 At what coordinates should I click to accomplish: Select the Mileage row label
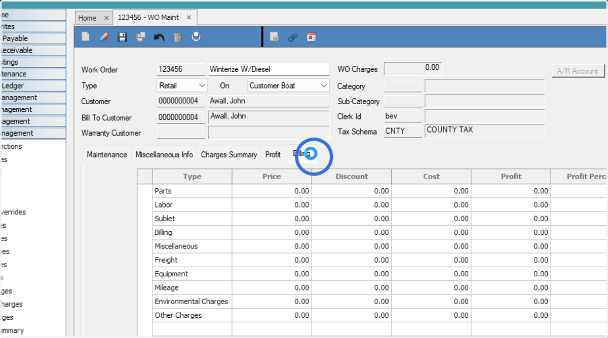coord(167,287)
